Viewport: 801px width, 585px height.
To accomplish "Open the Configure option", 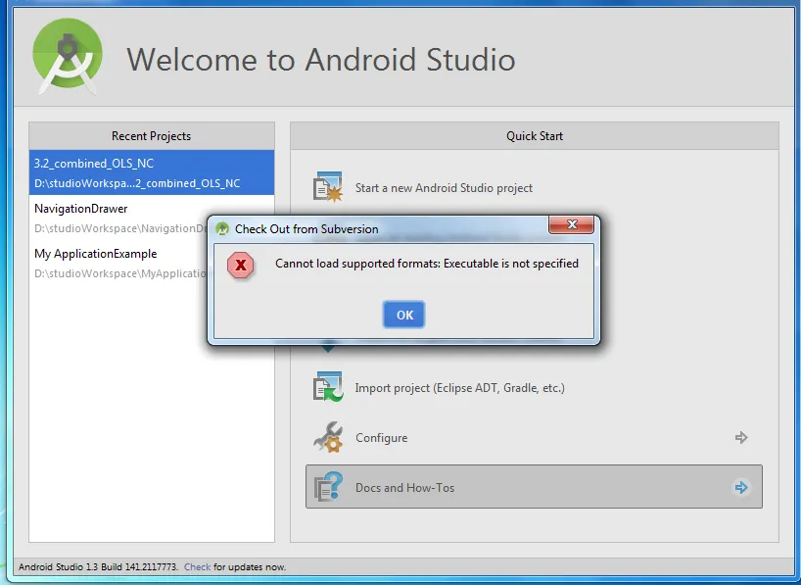I will 382,438.
